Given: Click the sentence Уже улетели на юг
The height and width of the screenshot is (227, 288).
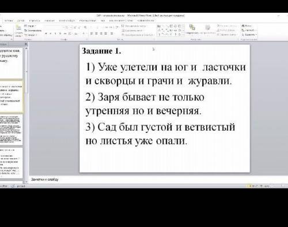Looking at the screenshot, I should coord(165,74).
